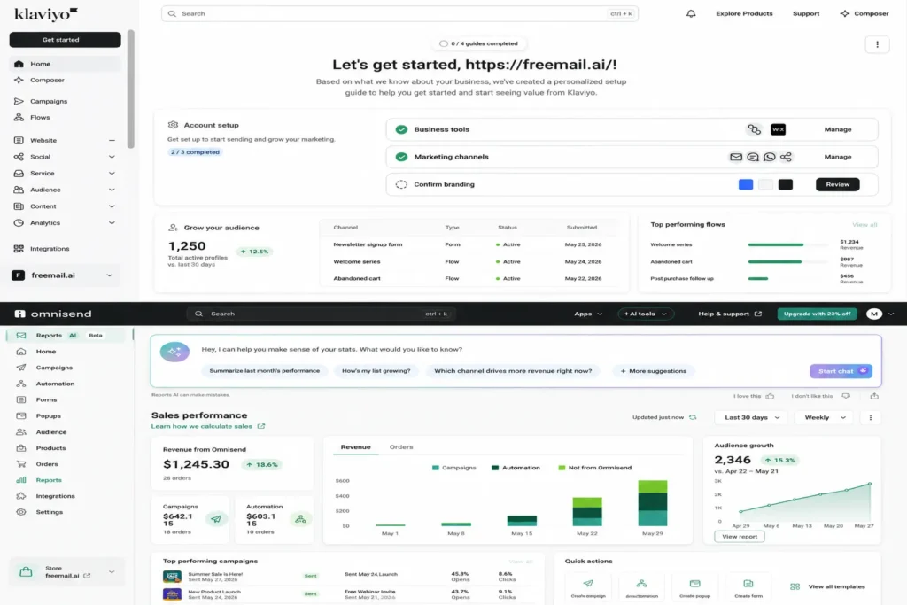Viewport: 907px width, 605px height.
Task: Switch to the Revenue tab
Action: coord(355,447)
